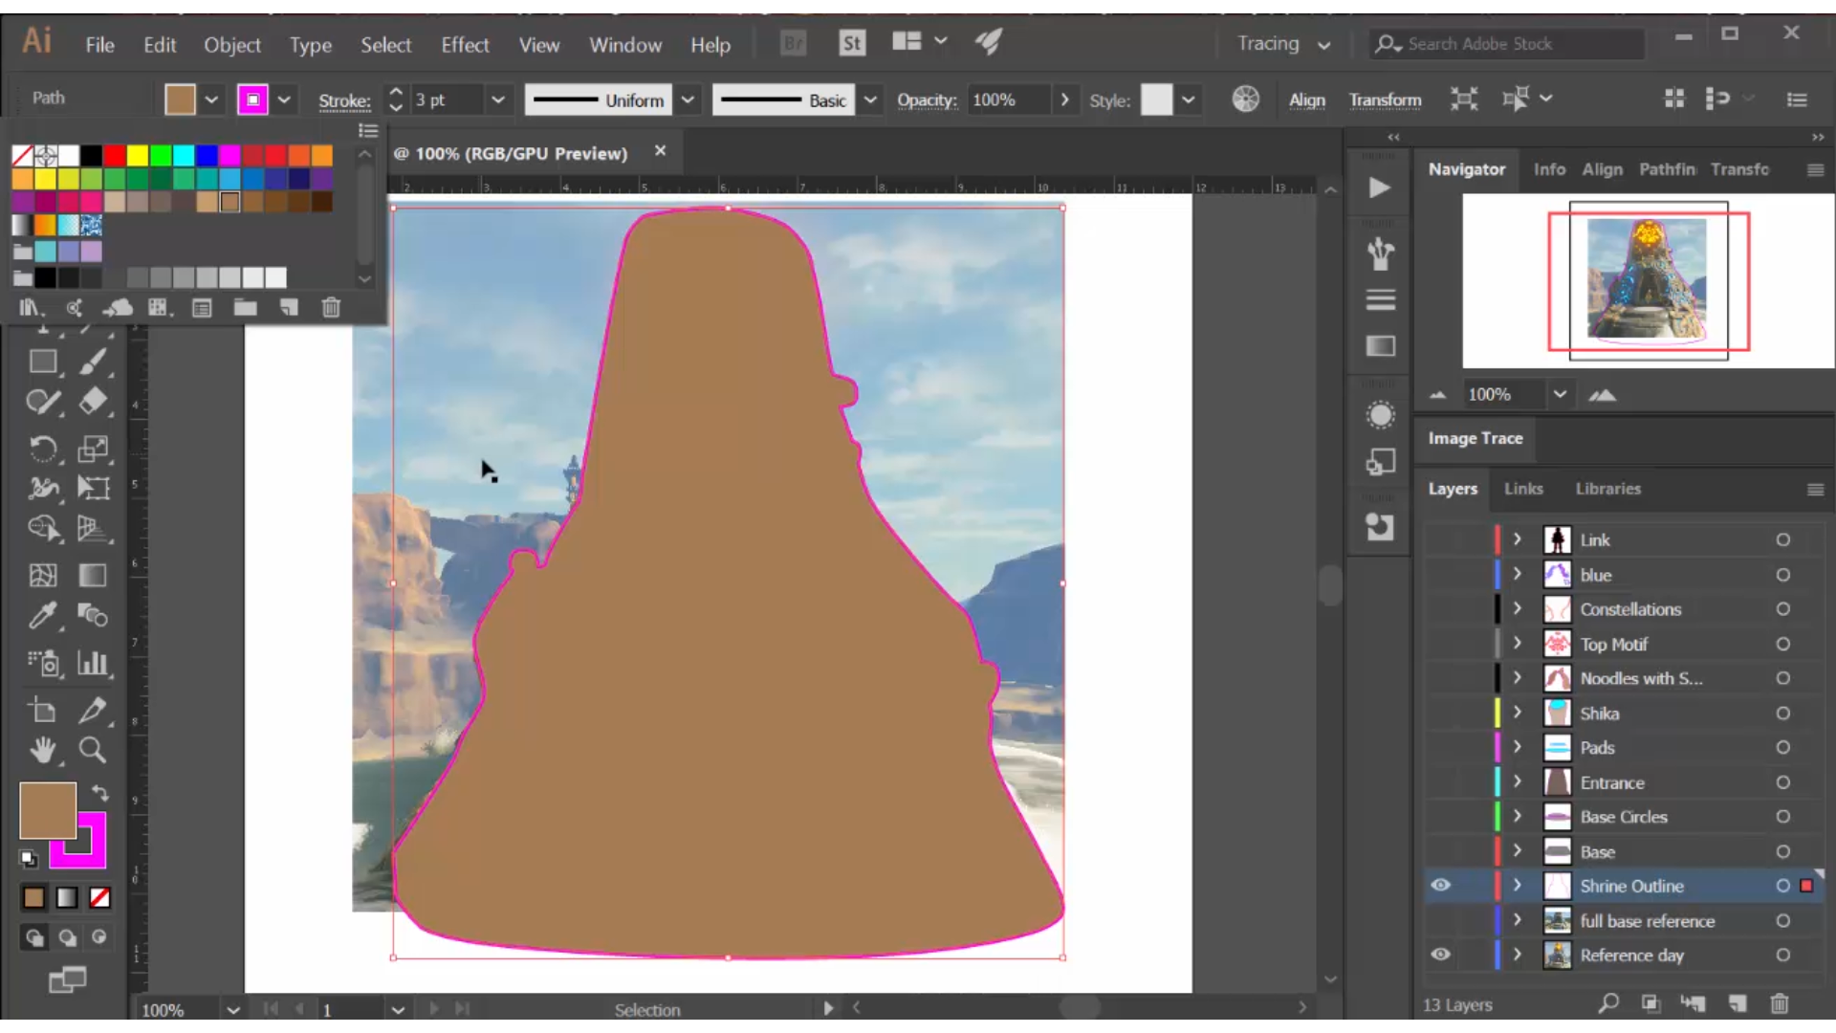1836x1033 pixels.
Task: Expand the Shrine Outline layer
Action: 1517,886
